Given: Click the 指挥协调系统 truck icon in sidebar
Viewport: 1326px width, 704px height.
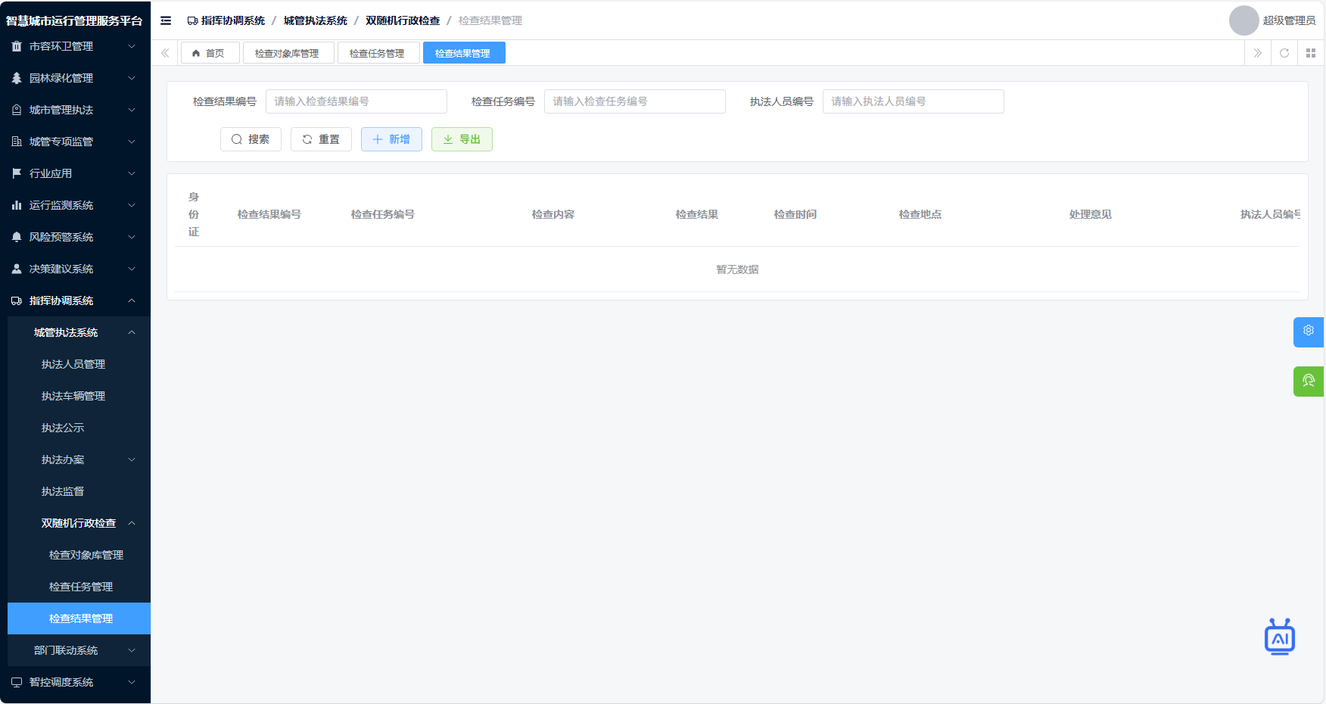Looking at the screenshot, I should tap(17, 301).
